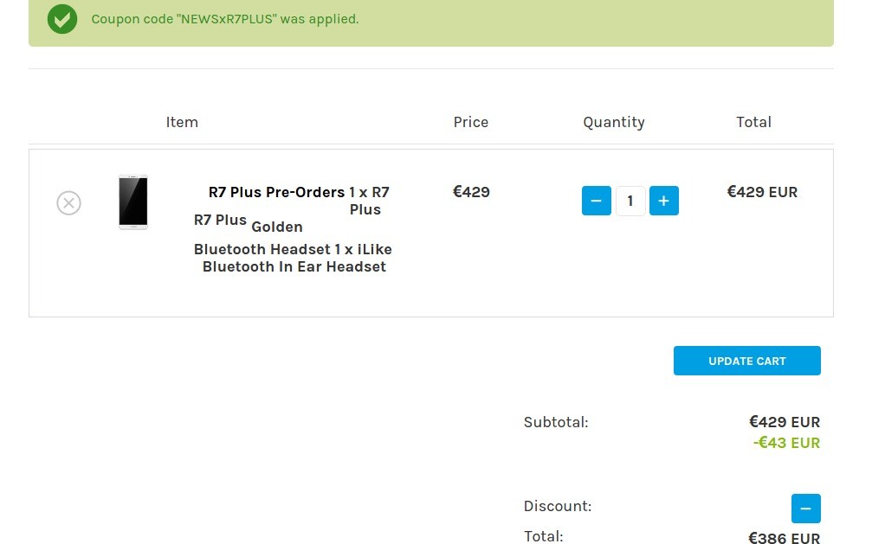
Task: Click the quantity input field showing 1
Action: [x=630, y=201]
